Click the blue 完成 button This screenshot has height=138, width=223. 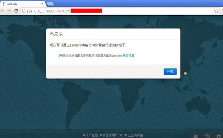[x=170, y=71]
